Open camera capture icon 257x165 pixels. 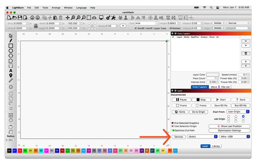pyautogui.click(x=94, y=18)
